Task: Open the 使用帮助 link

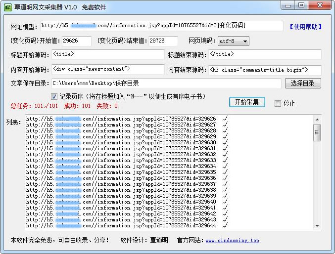Action: pos(305,27)
